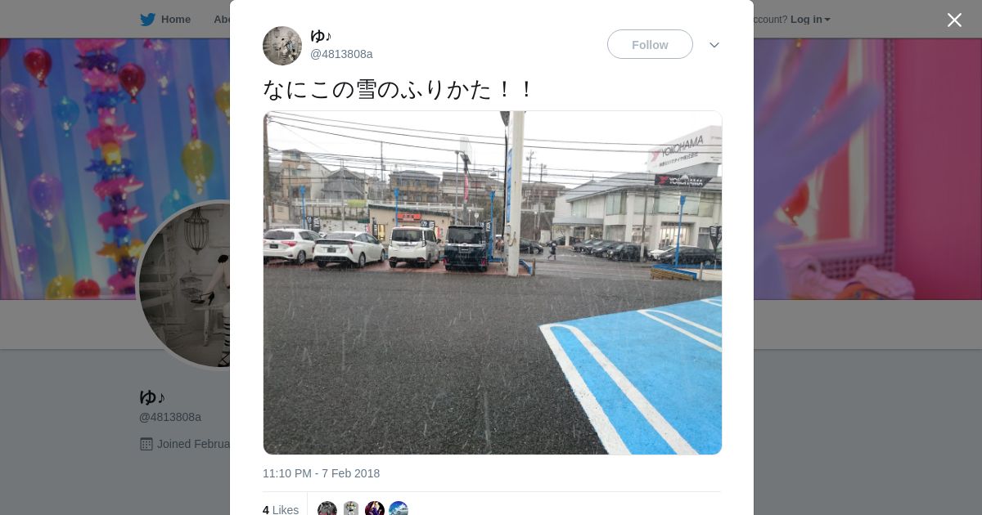Screen dimensions: 982x515
Task: Go to the Home tab
Action: [x=165, y=20]
